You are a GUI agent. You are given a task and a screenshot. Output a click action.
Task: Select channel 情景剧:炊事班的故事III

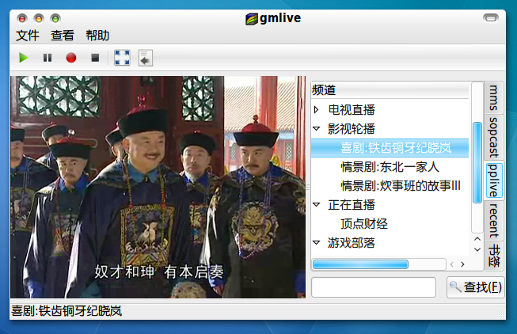(x=390, y=186)
